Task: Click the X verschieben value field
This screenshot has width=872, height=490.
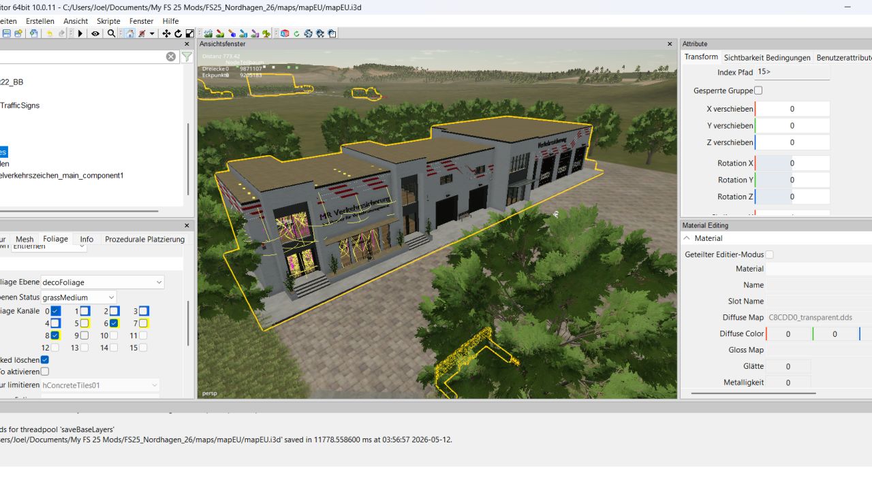Action: [x=792, y=109]
